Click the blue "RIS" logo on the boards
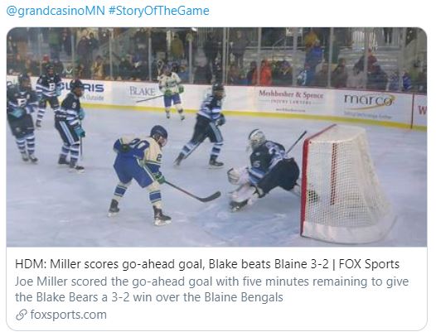The height and width of the screenshot is (332, 436). [x=93, y=89]
